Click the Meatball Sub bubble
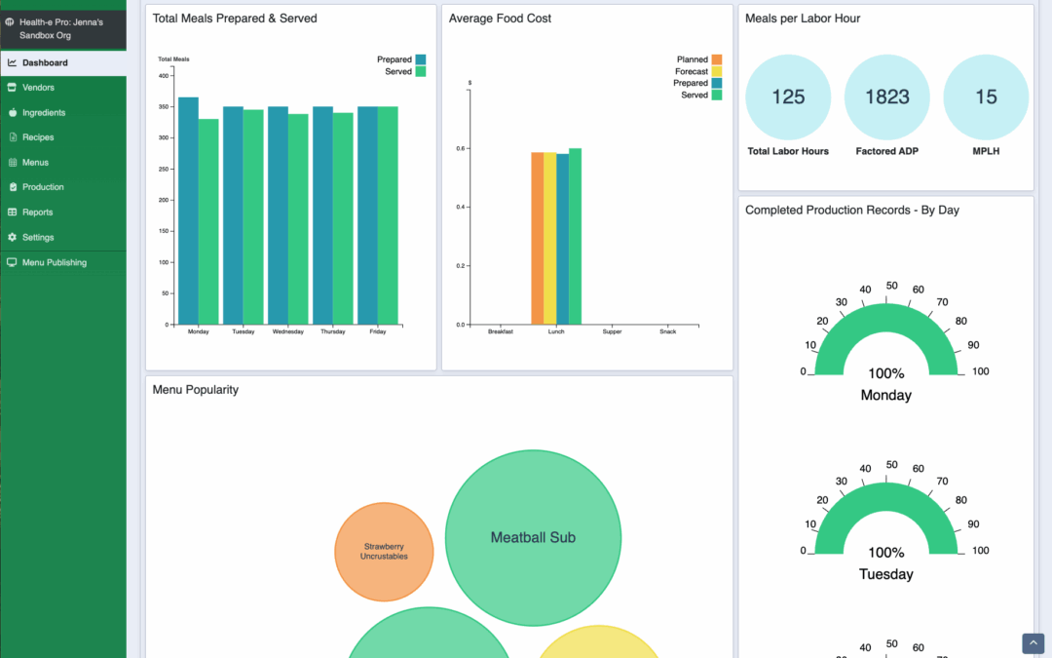 (533, 537)
